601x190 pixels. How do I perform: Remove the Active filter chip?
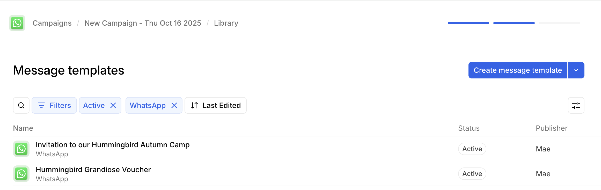pos(113,105)
